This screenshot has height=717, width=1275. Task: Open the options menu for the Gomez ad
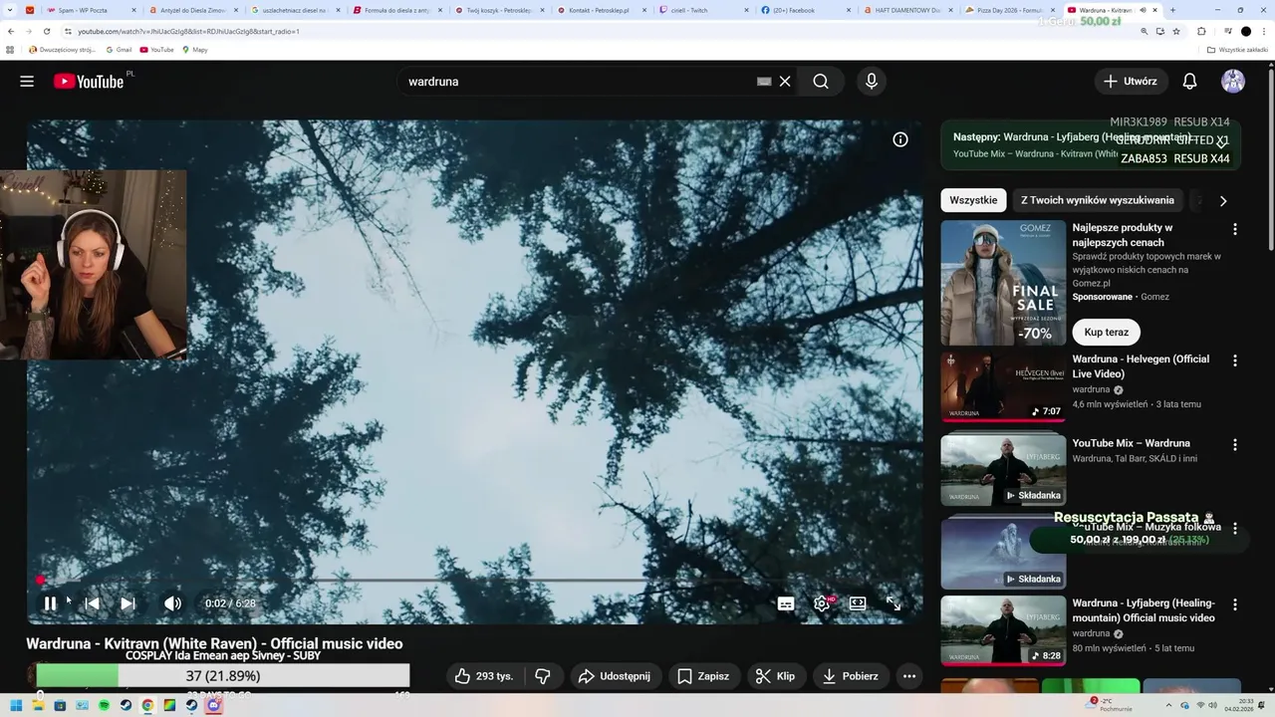pyautogui.click(x=1235, y=229)
